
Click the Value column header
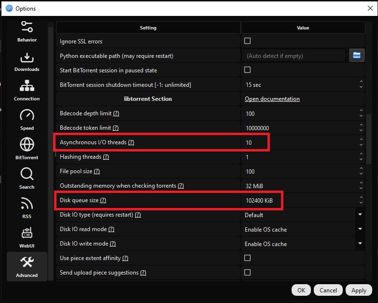point(303,28)
